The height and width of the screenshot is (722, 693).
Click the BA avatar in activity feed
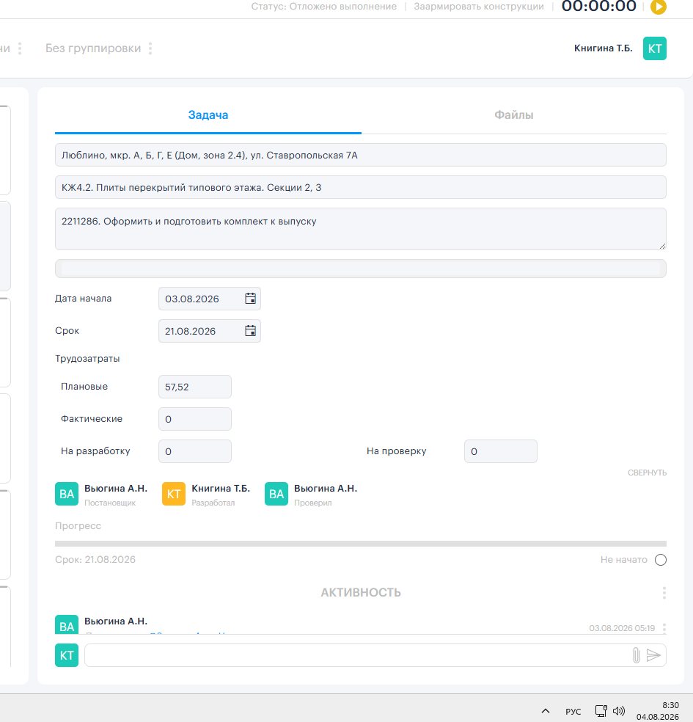coord(67,625)
